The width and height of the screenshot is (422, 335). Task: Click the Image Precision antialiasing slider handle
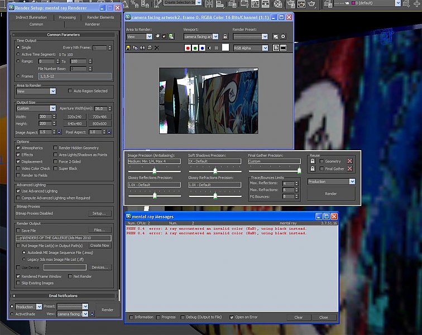click(155, 171)
